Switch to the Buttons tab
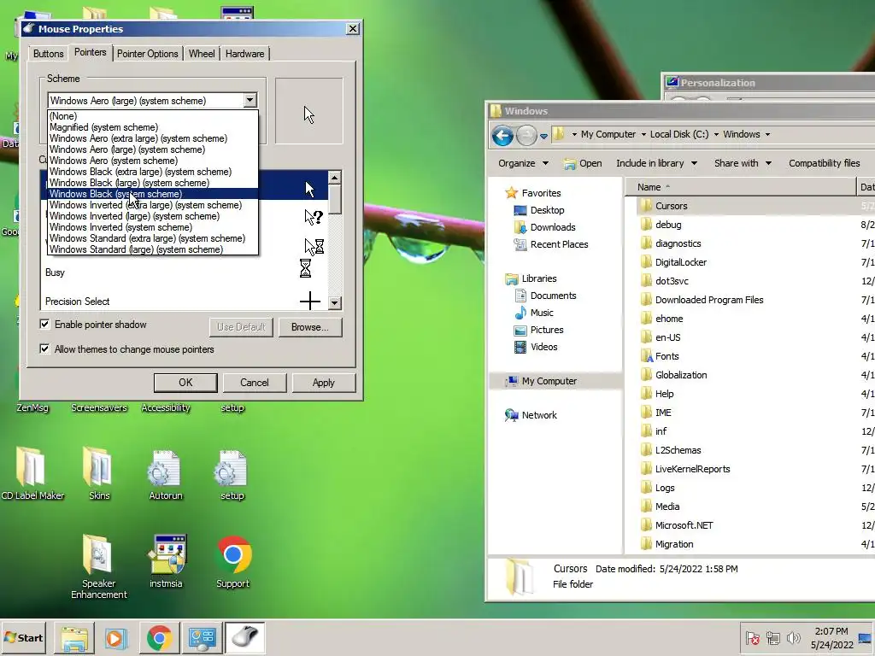The image size is (875, 656). (x=48, y=54)
